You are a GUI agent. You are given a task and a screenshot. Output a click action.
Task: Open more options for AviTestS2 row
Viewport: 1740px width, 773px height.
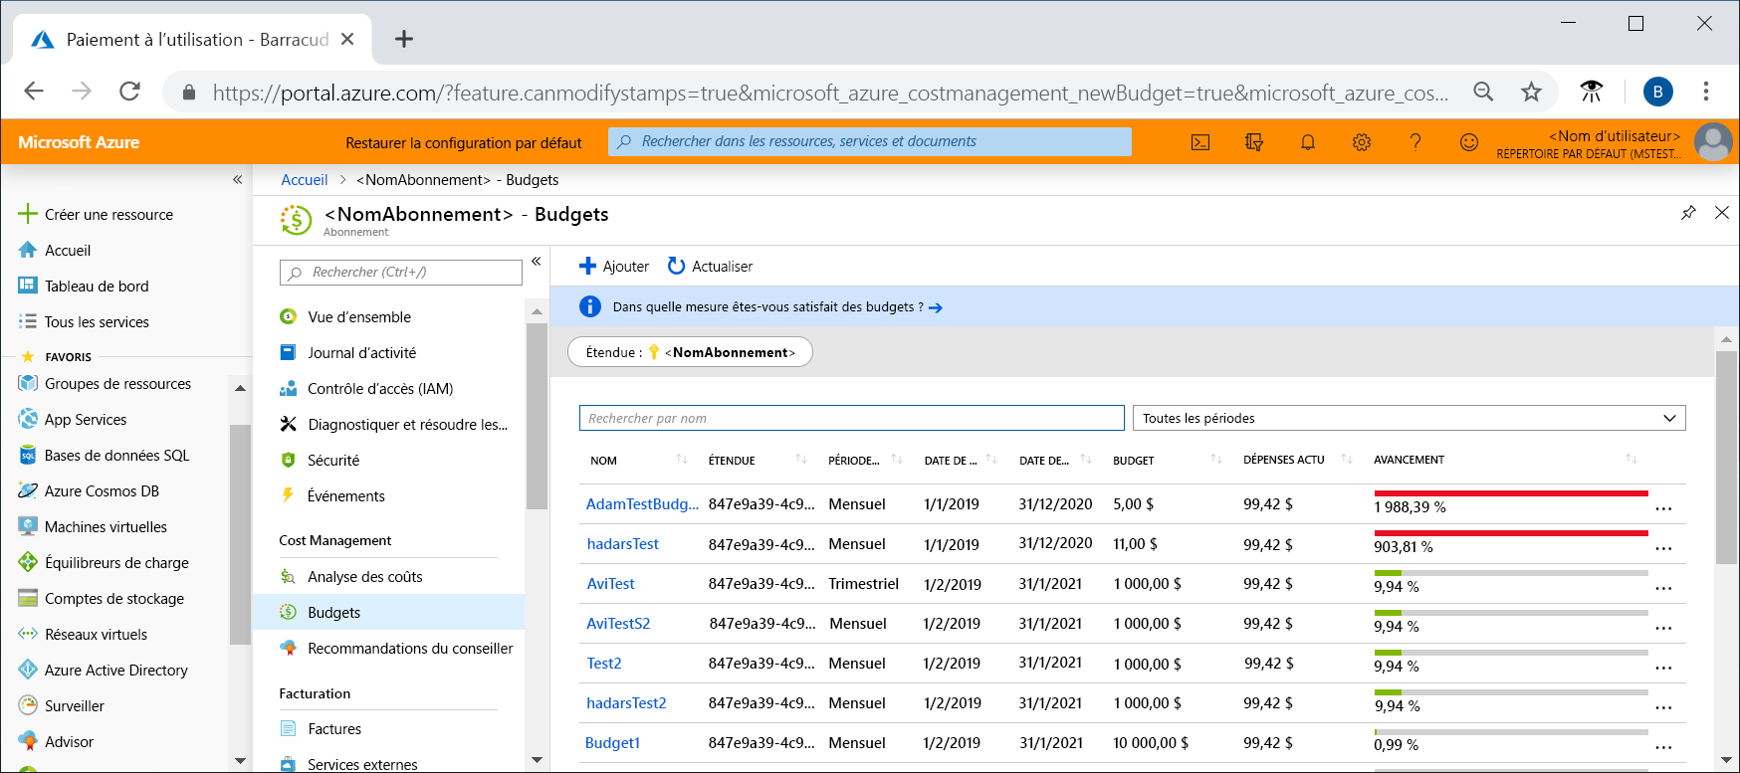(1663, 628)
